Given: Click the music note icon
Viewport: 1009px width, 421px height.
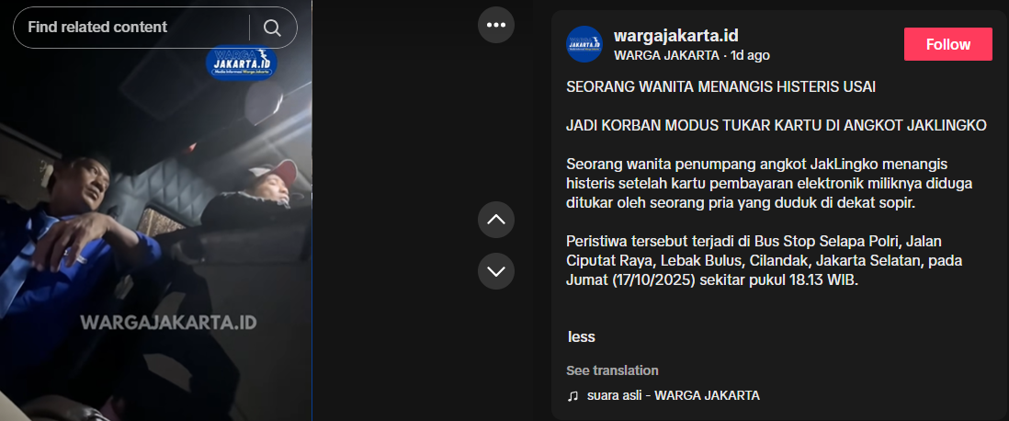Looking at the screenshot, I should [x=573, y=396].
